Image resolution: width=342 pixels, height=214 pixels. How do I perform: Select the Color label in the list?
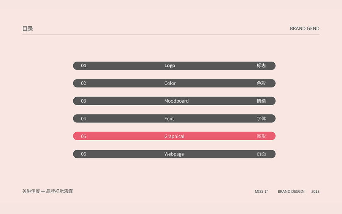click(170, 83)
